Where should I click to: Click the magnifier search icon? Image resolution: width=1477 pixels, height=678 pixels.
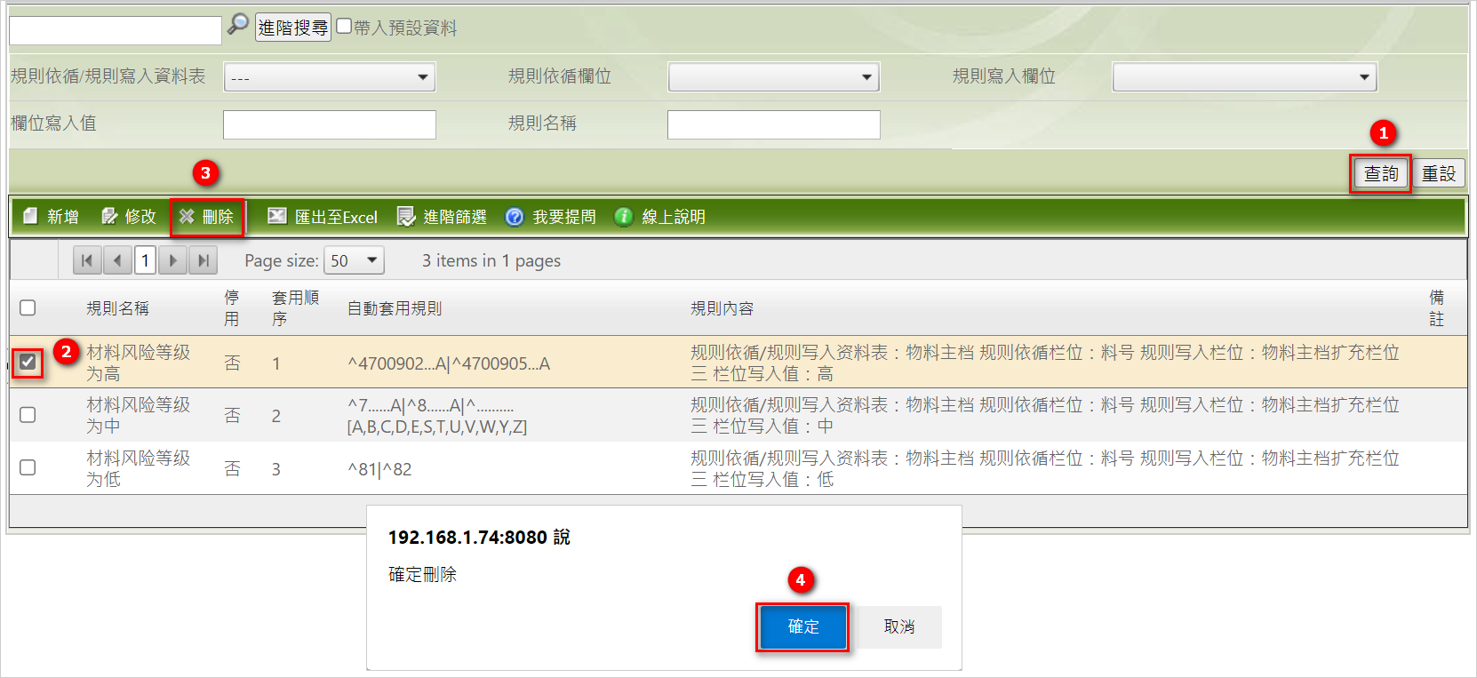coord(237,24)
